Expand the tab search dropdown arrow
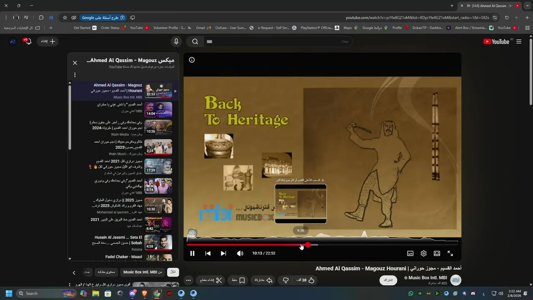The width and height of the screenshot is (533, 300). (527, 6)
